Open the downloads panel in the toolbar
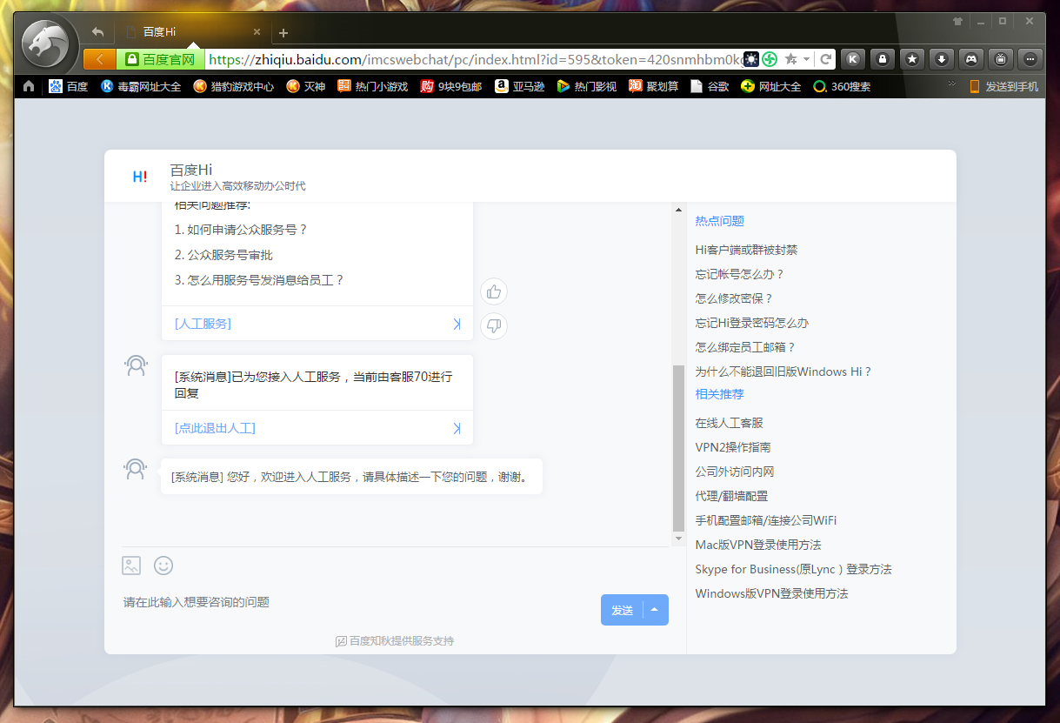Image resolution: width=1060 pixels, height=723 pixels. tap(941, 58)
